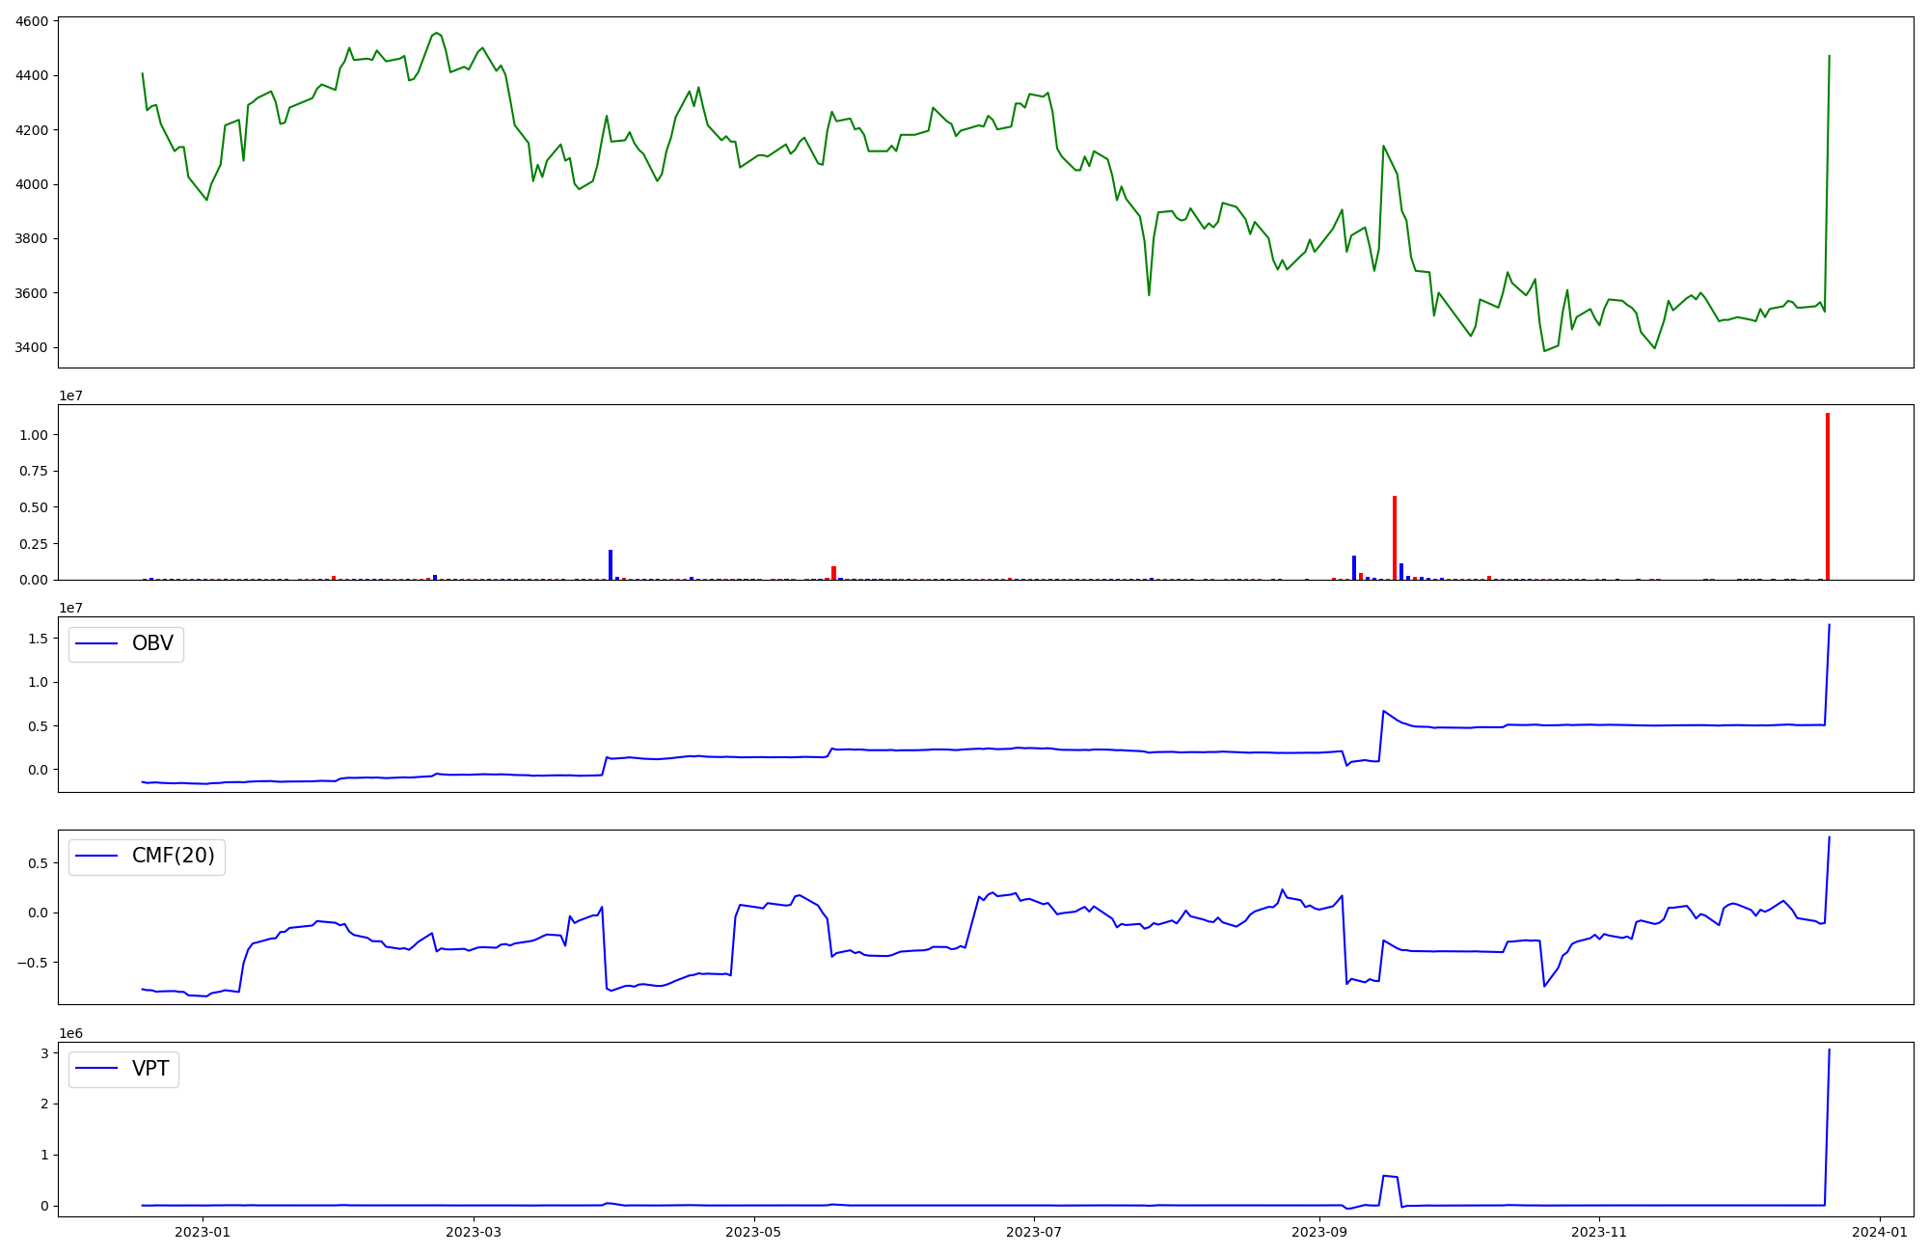The image size is (1929, 1254).
Task: Click the tall blue volume bar near 2023-04
Action: (611, 565)
